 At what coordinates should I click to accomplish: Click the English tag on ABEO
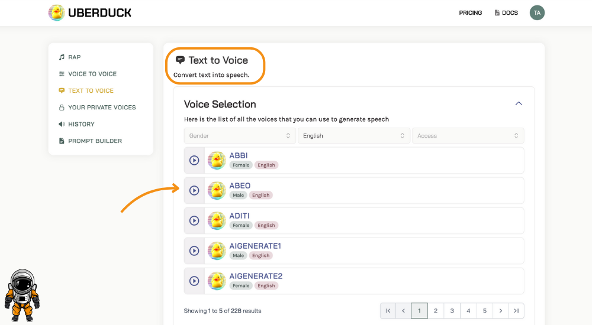(x=261, y=196)
